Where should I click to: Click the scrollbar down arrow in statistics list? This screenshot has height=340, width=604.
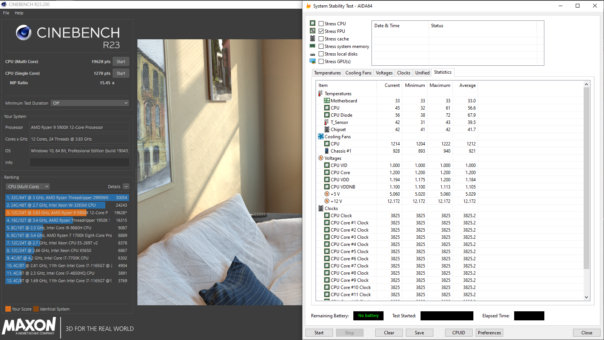pyautogui.click(x=586, y=297)
